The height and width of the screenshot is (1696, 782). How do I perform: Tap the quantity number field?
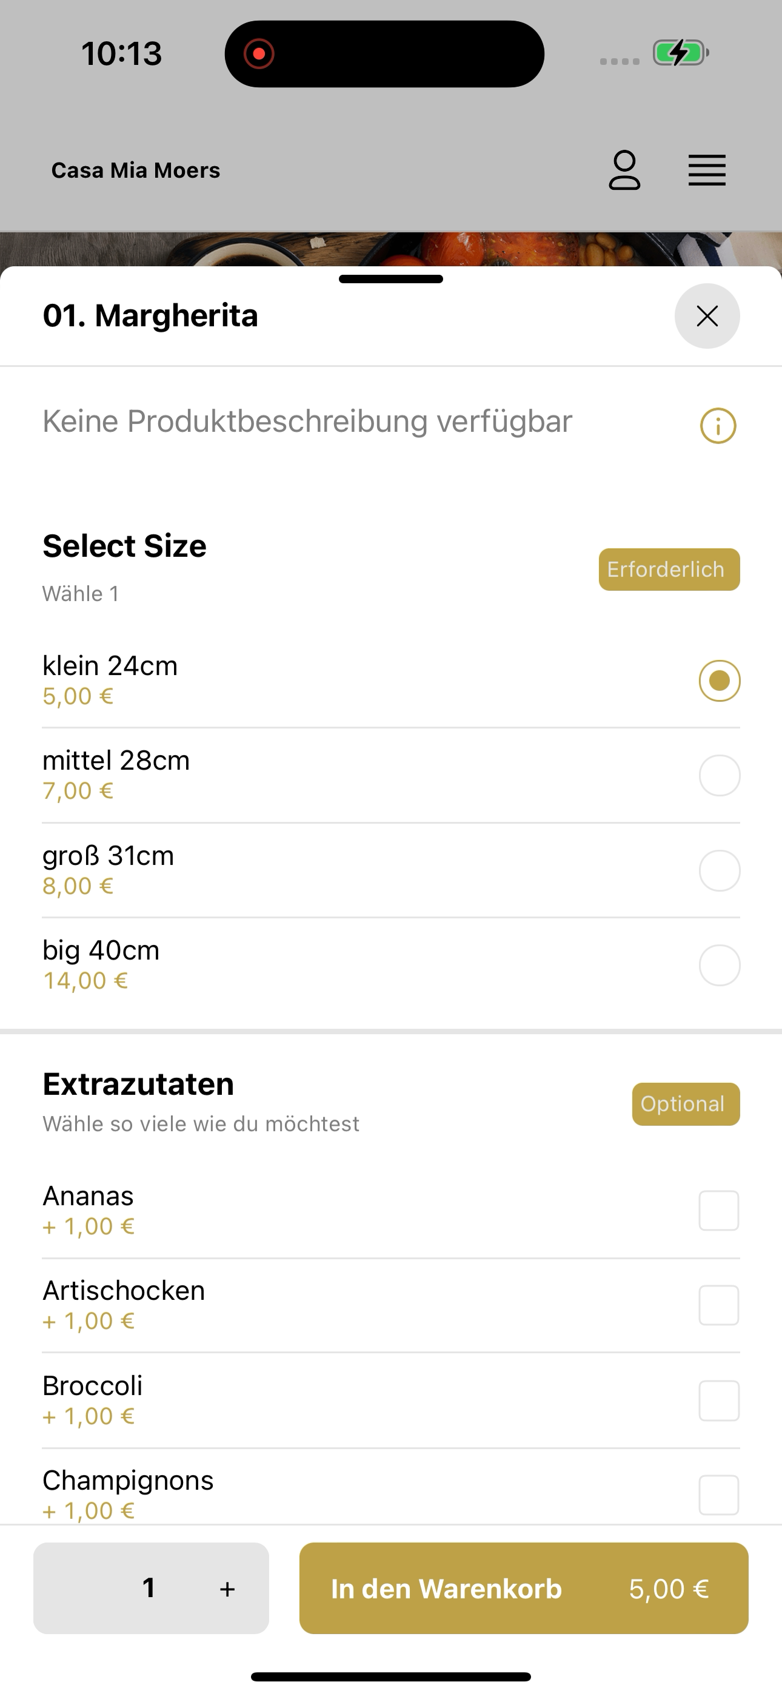point(149,1588)
